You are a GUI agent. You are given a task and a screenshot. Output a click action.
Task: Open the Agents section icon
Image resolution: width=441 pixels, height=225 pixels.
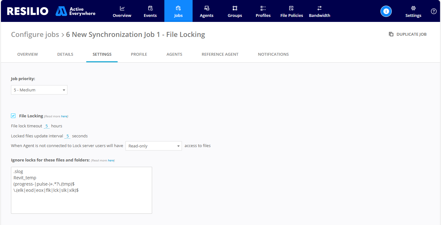[206, 8]
